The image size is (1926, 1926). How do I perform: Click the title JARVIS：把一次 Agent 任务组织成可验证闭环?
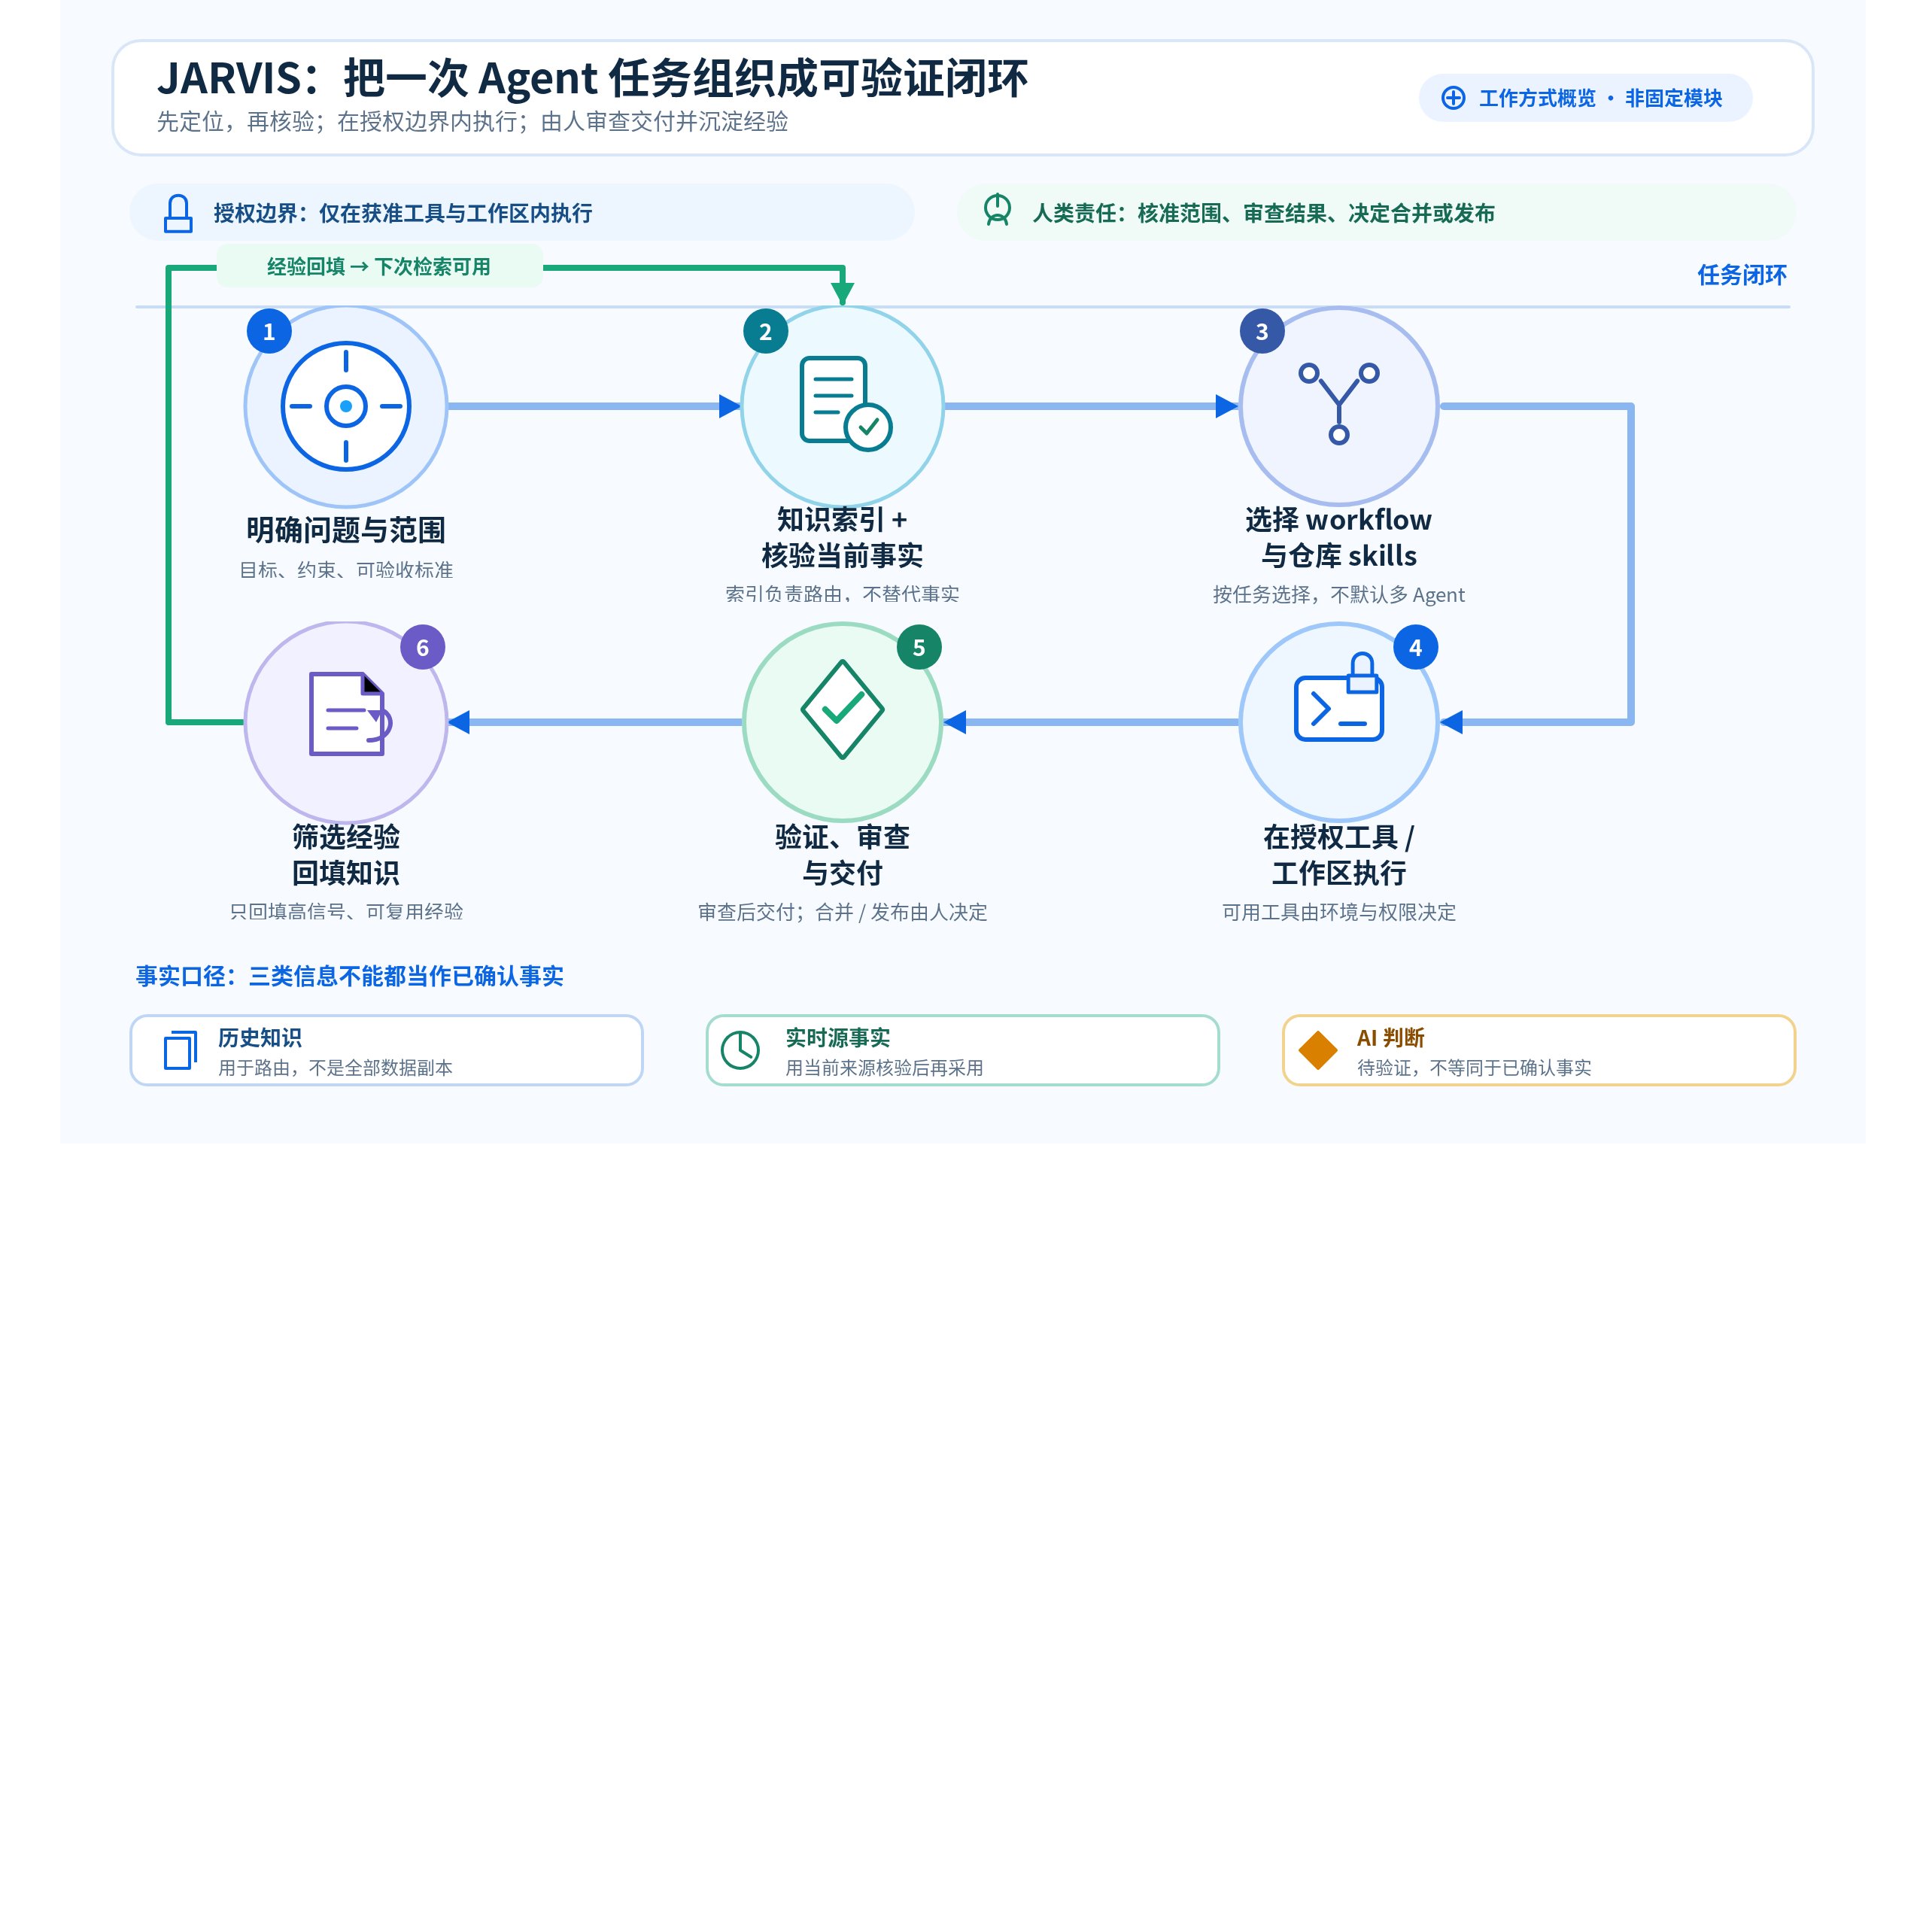coord(592,77)
